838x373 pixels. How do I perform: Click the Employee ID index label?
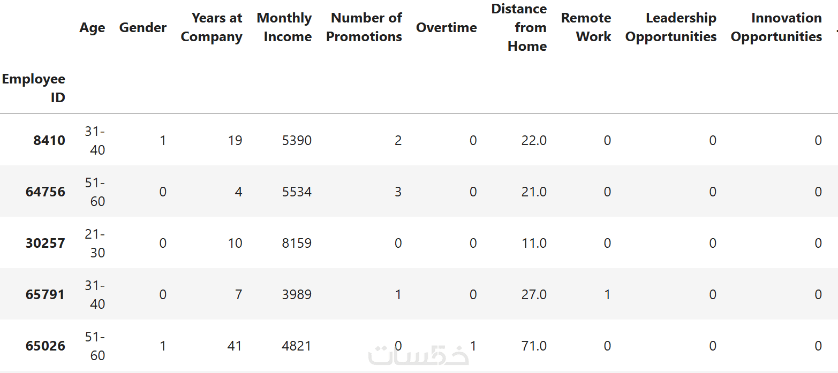click(34, 88)
